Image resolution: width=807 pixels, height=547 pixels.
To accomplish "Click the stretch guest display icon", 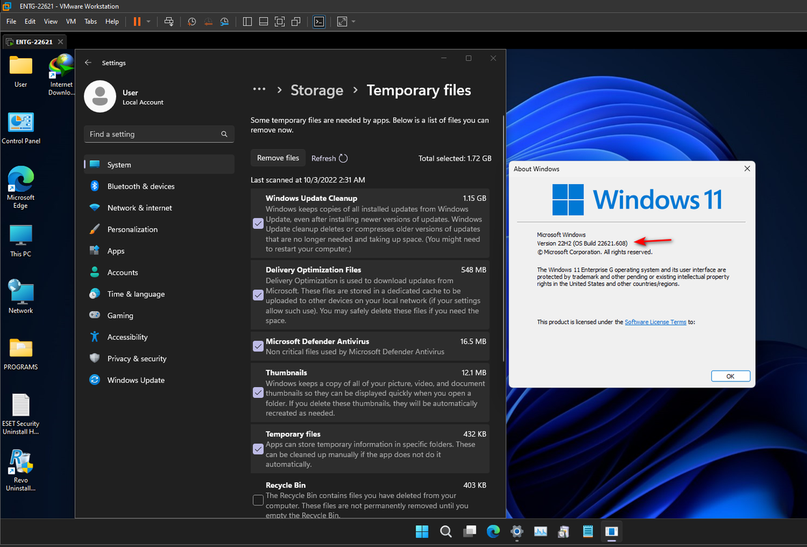I will (342, 22).
